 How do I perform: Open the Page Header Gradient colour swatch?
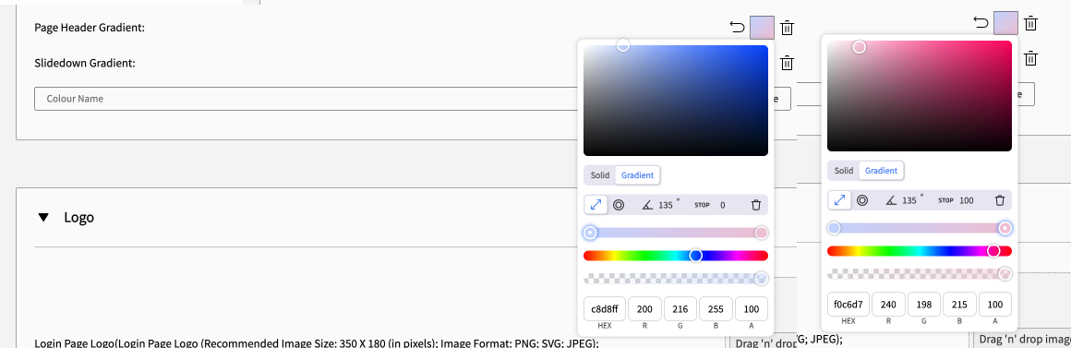coord(762,28)
